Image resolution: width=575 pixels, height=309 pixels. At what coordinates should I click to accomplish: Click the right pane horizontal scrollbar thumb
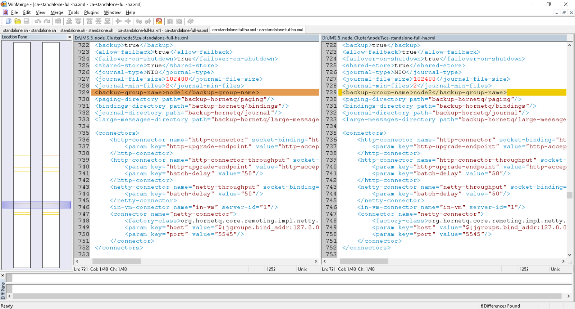364,261
